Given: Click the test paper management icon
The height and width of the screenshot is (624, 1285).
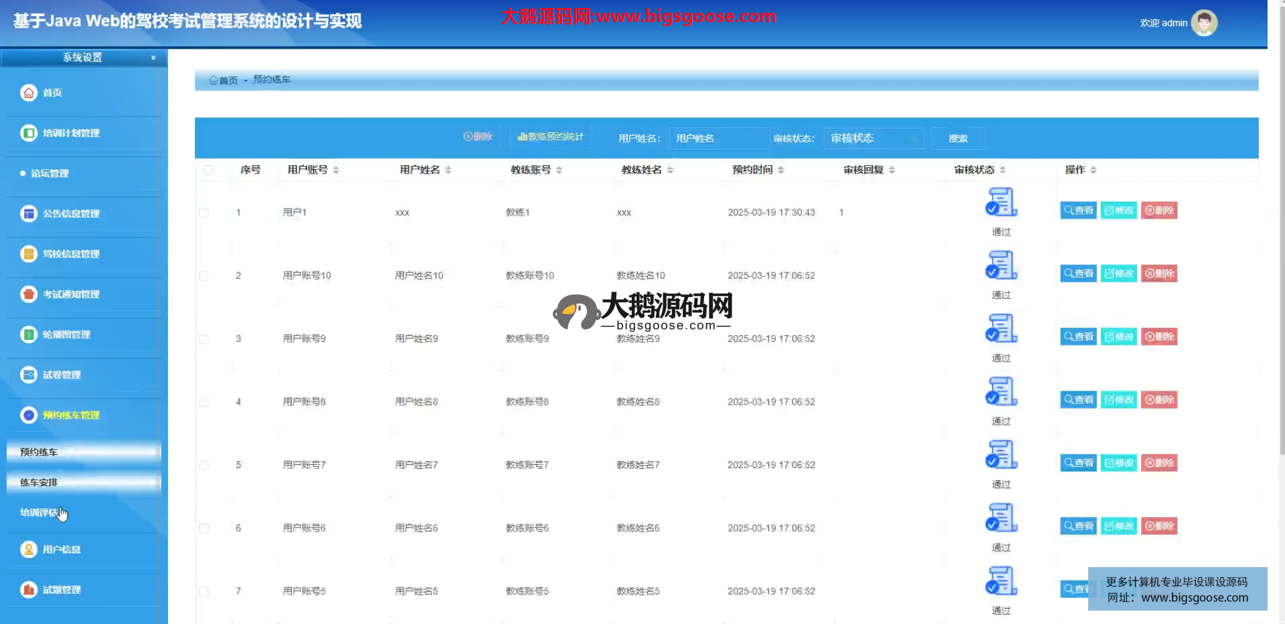Looking at the screenshot, I should click(29, 375).
